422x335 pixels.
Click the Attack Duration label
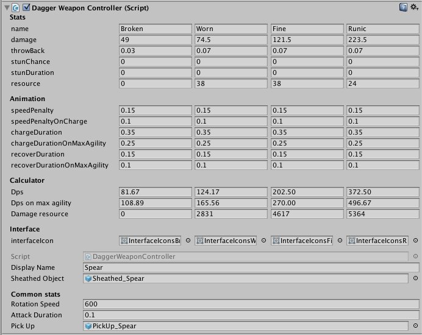[37, 315]
